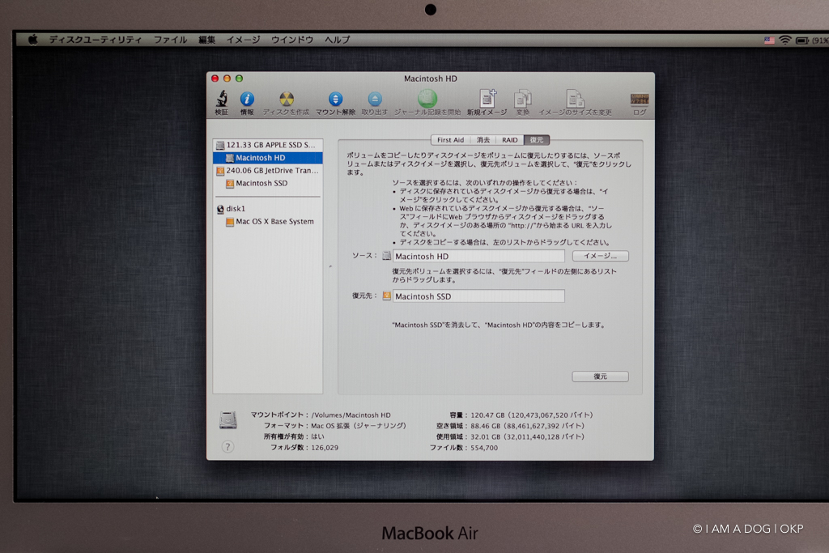Viewport: 829px width, 553px height.
Task: Click the Eject (取り出す) toolbar icon
Action: point(374,99)
